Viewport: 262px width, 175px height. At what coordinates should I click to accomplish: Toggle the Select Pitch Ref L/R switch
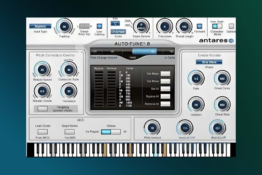coord(84,26)
